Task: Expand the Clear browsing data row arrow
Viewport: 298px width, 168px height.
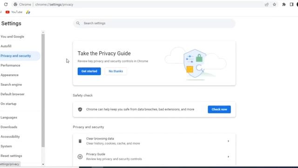Action: [228, 141]
